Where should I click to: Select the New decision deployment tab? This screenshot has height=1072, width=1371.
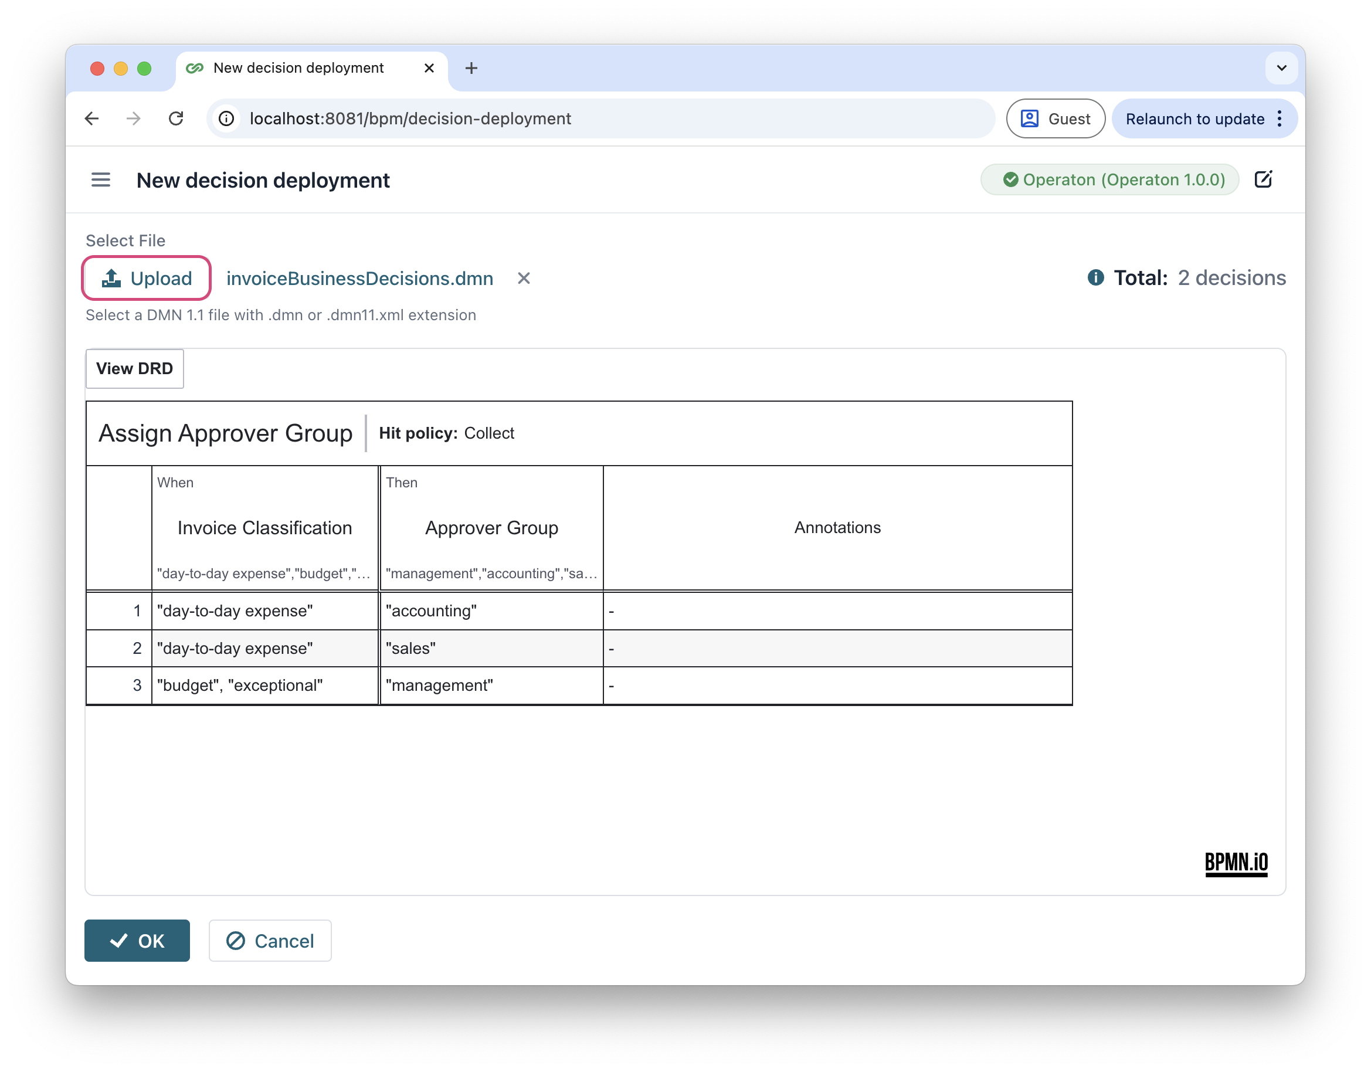coord(298,68)
